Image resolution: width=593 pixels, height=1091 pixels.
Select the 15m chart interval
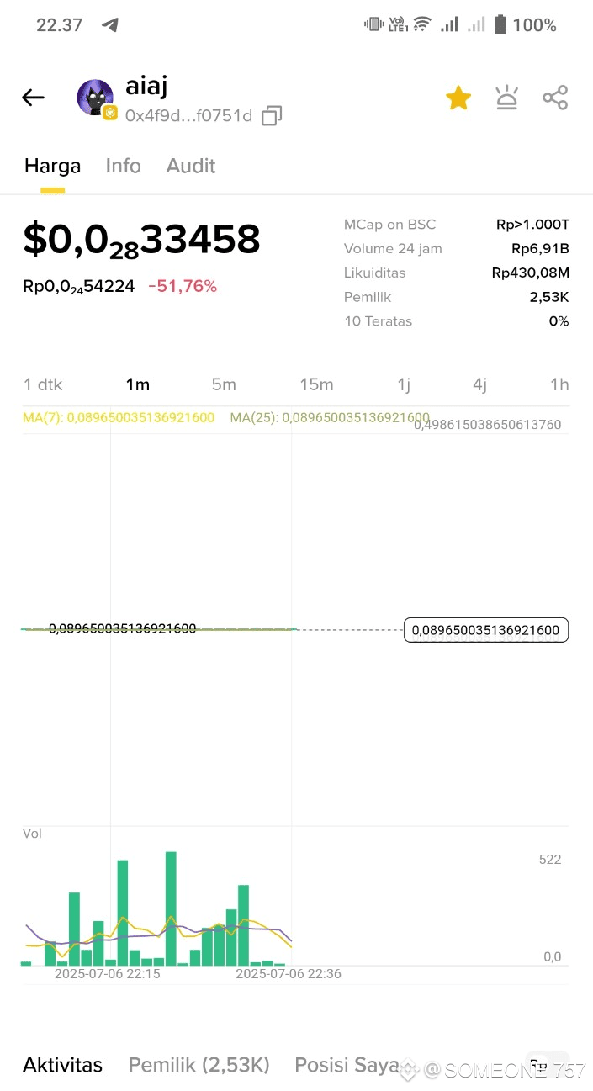click(x=316, y=384)
